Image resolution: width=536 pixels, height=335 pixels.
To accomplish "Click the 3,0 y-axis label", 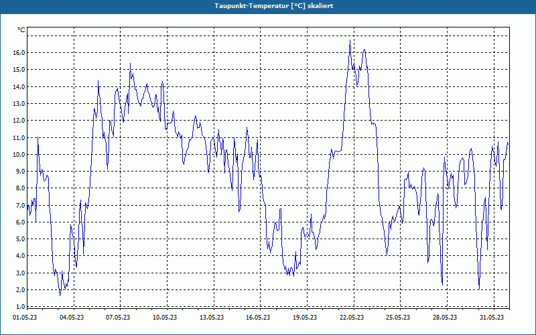I will click(20, 273).
